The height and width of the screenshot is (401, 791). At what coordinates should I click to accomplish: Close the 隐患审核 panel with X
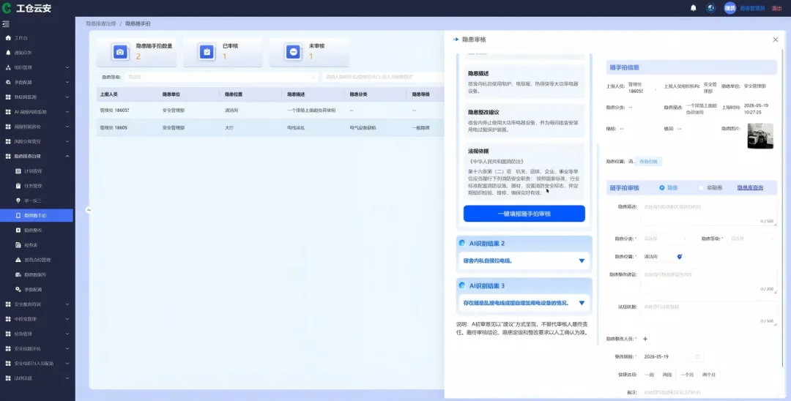[776, 40]
